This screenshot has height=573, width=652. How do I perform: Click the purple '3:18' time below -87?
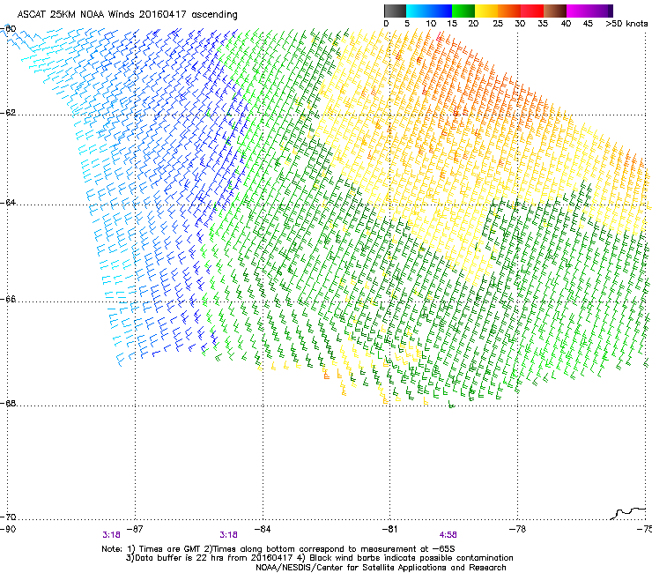[x=111, y=535]
